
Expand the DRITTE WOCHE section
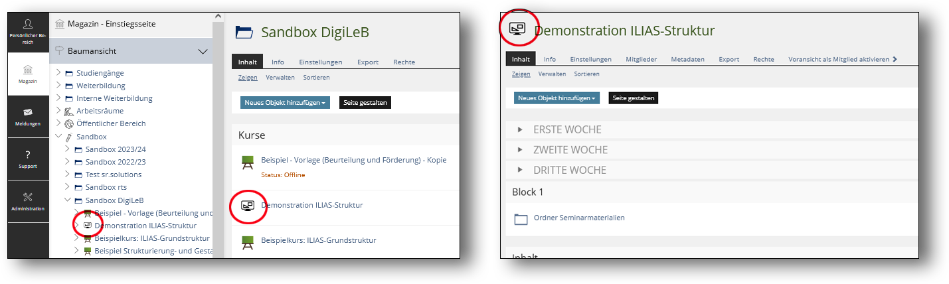(x=520, y=170)
